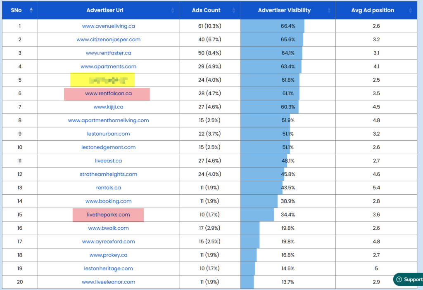
Task: Open www.apartmenthomeliving.com advertiser link
Action: coord(109,120)
